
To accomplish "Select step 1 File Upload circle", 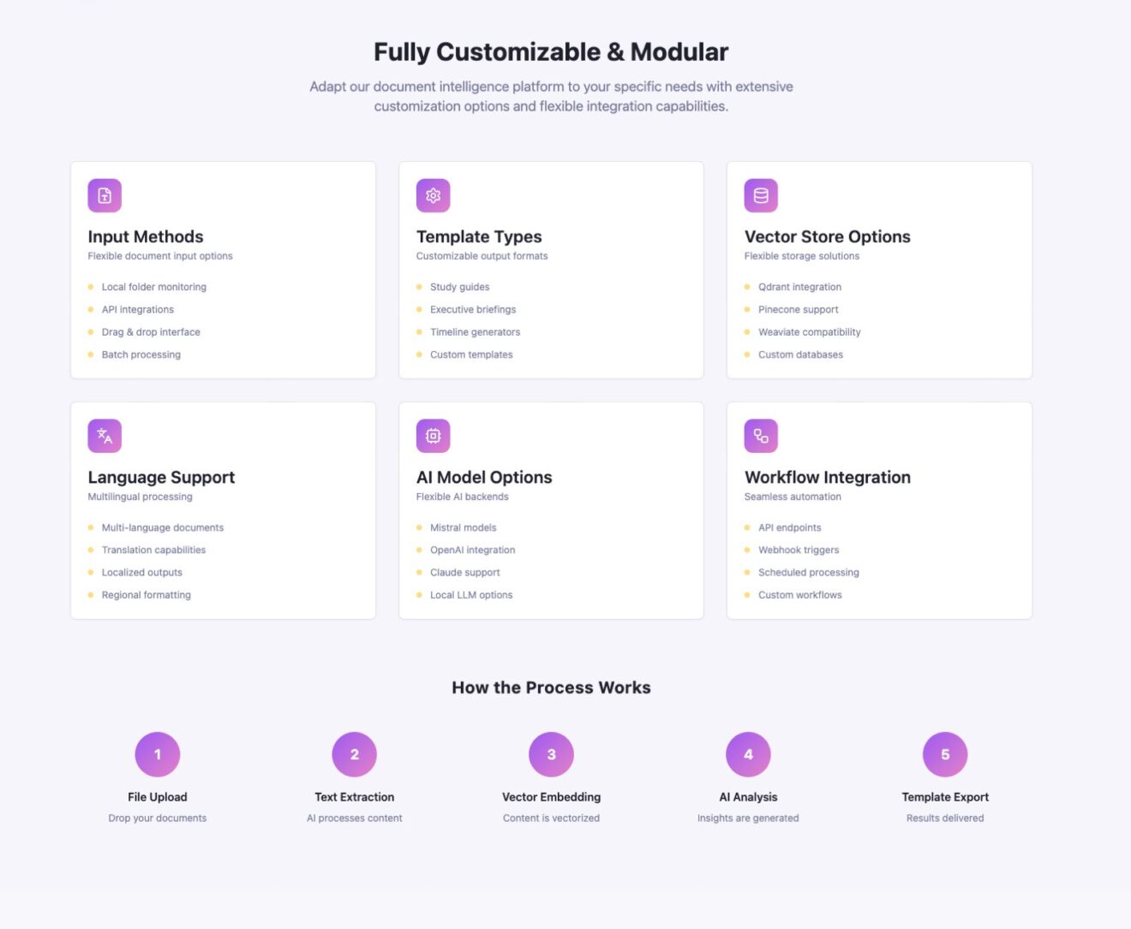I will (x=158, y=754).
